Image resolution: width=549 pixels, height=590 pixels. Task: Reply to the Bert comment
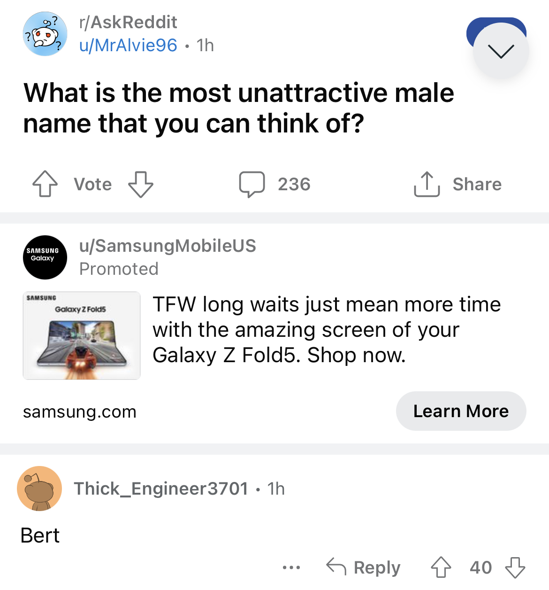(x=364, y=567)
